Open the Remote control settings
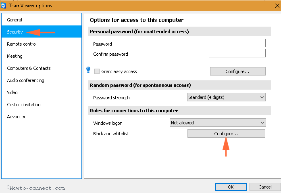The image size is (281, 193). click(x=42, y=44)
